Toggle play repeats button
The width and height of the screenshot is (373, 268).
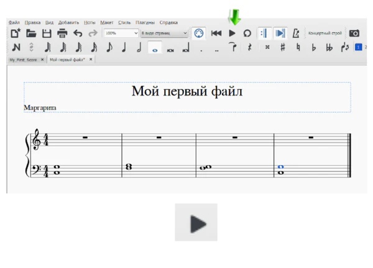(264, 33)
